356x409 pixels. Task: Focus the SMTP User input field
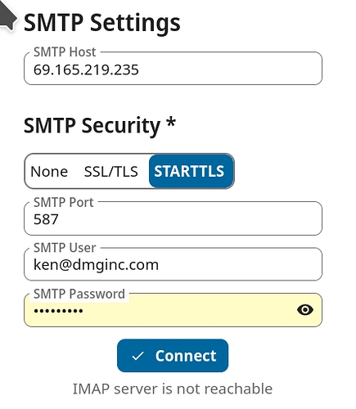pyautogui.click(x=173, y=264)
